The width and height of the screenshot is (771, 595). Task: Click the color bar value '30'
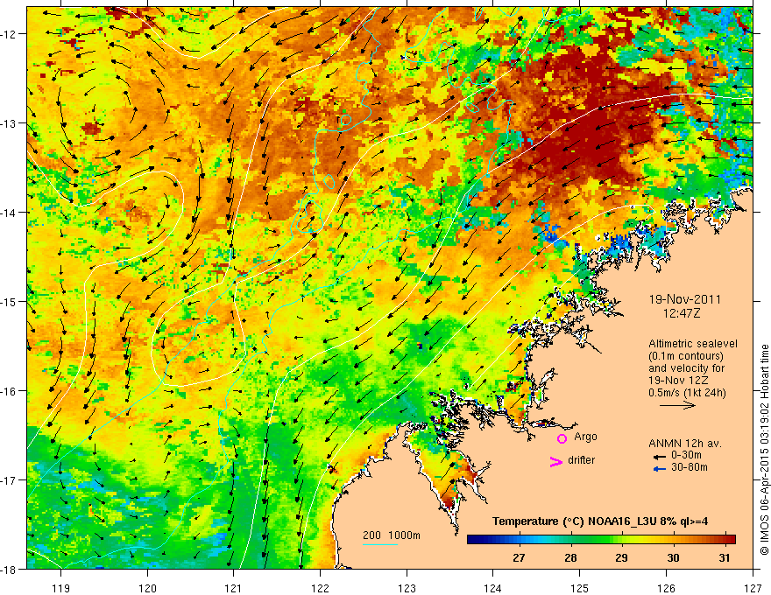pyautogui.click(x=673, y=557)
